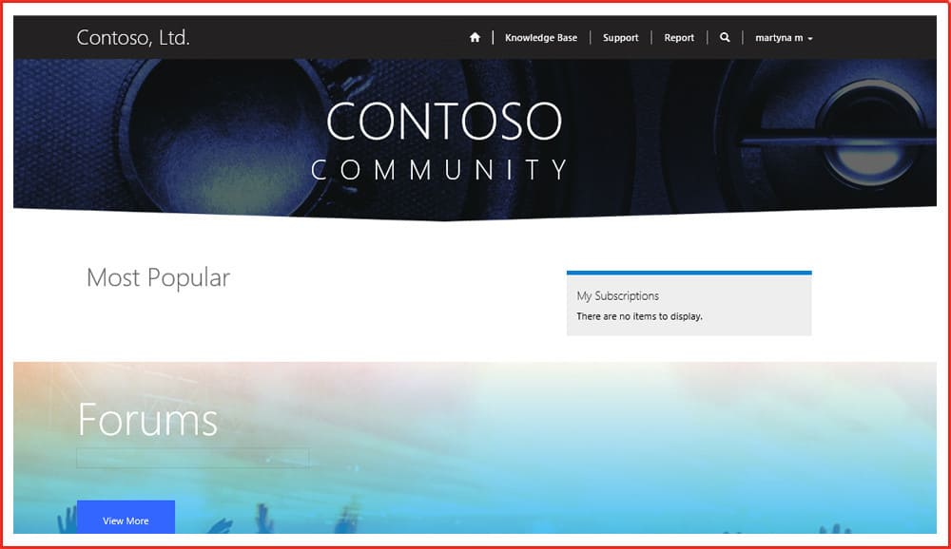Go to the Support page
The image size is (951, 549).
[x=620, y=38]
